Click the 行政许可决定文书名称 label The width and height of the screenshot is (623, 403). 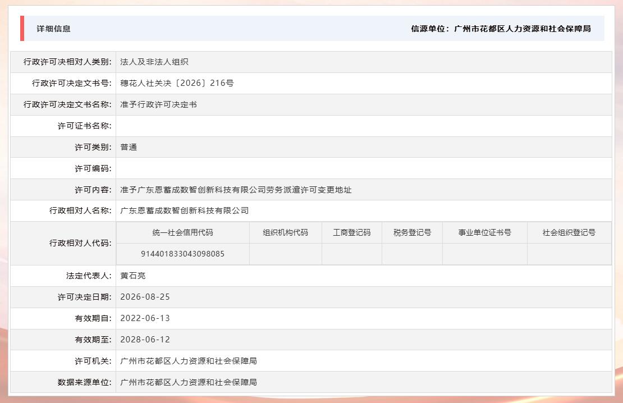point(67,104)
